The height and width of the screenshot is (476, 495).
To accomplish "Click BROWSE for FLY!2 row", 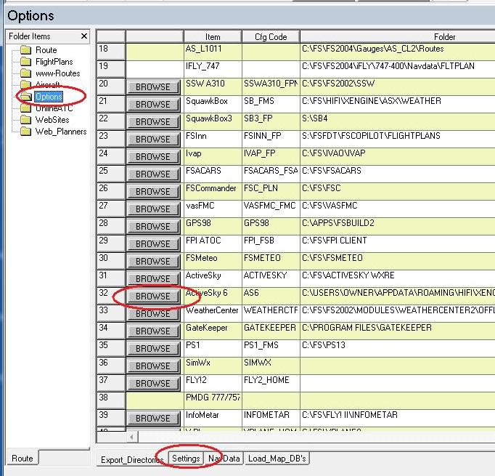I will tap(153, 384).
